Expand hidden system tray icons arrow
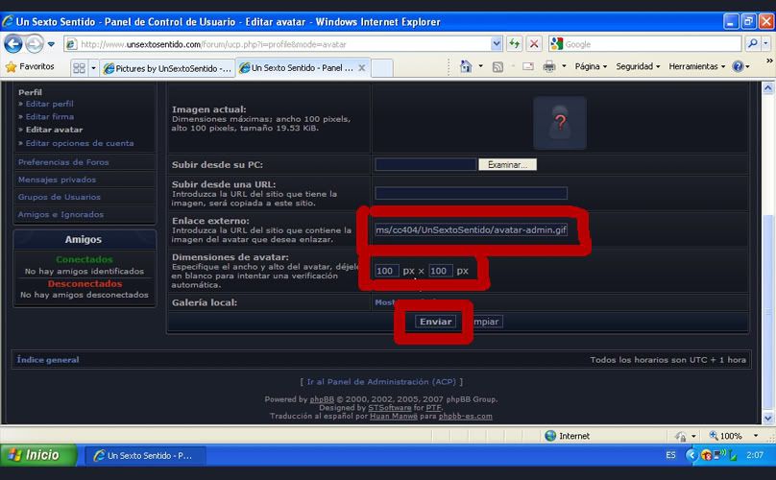776x480 pixels. (x=691, y=455)
